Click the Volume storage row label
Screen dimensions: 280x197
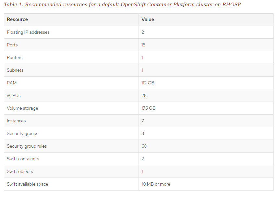(22, 108)
